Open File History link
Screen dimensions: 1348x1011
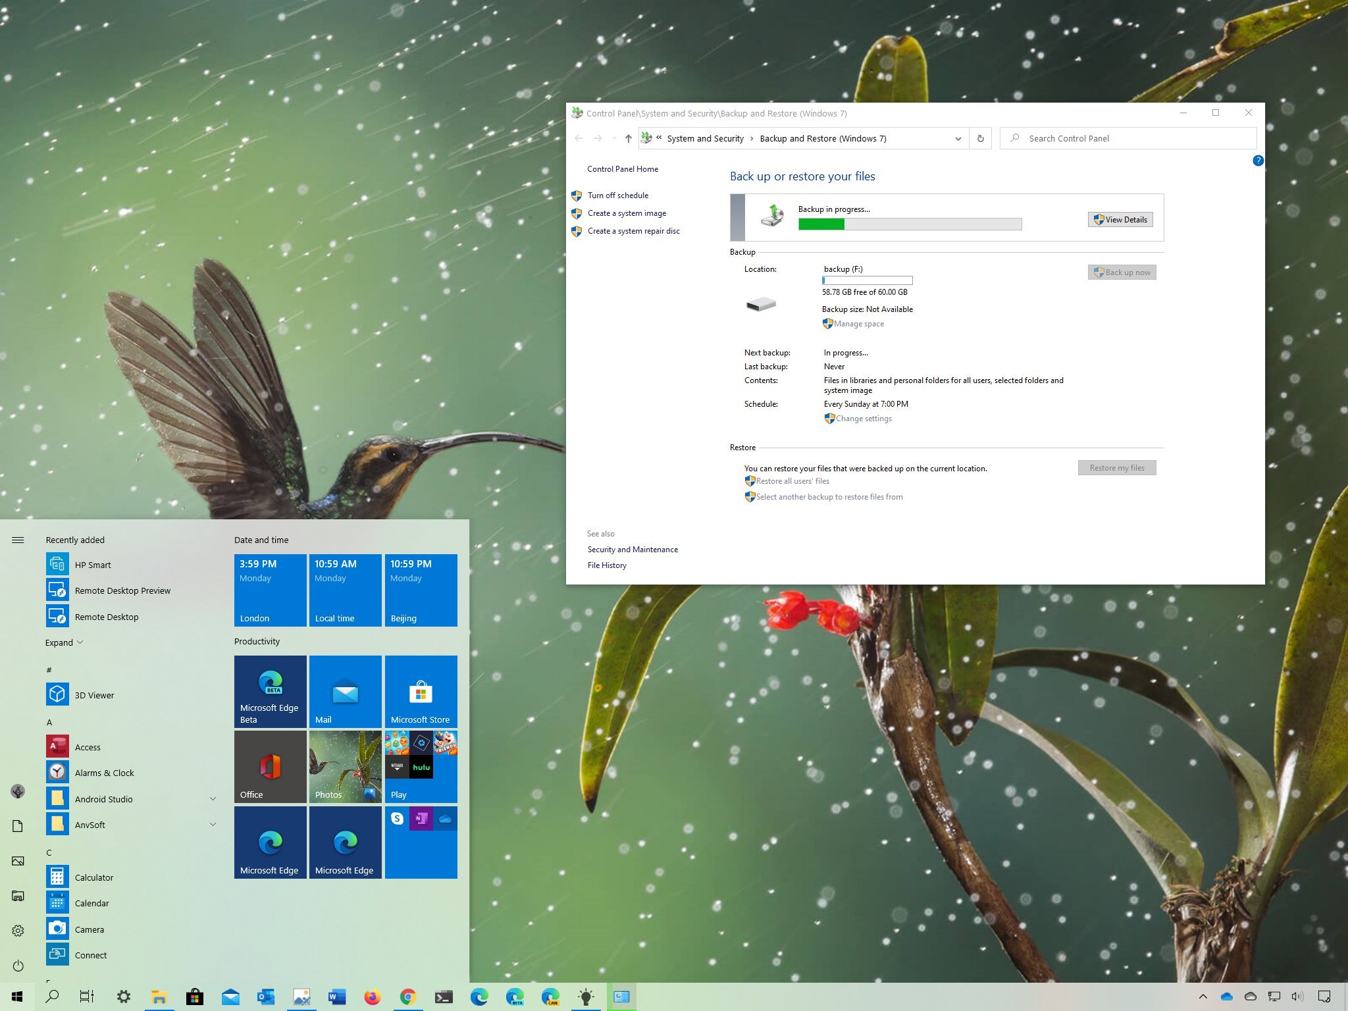(x=606, y=564)
